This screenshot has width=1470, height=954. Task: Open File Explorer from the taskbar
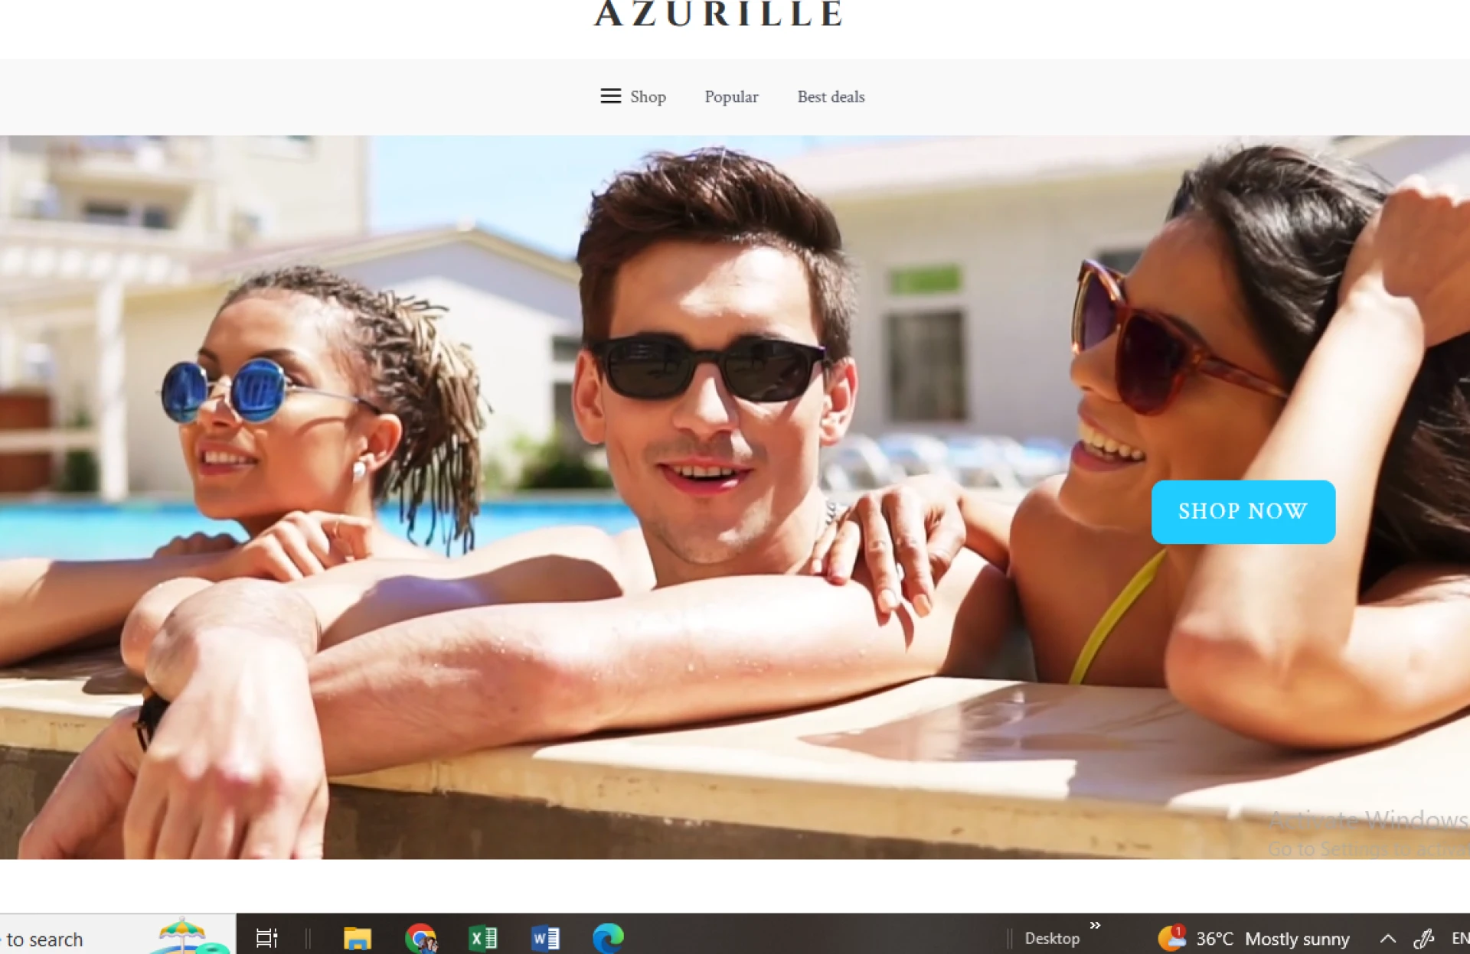[x=357, y=938]
